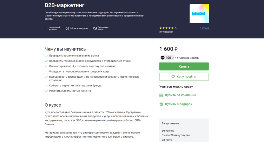Click the five-star rating stars

[166, 28]
